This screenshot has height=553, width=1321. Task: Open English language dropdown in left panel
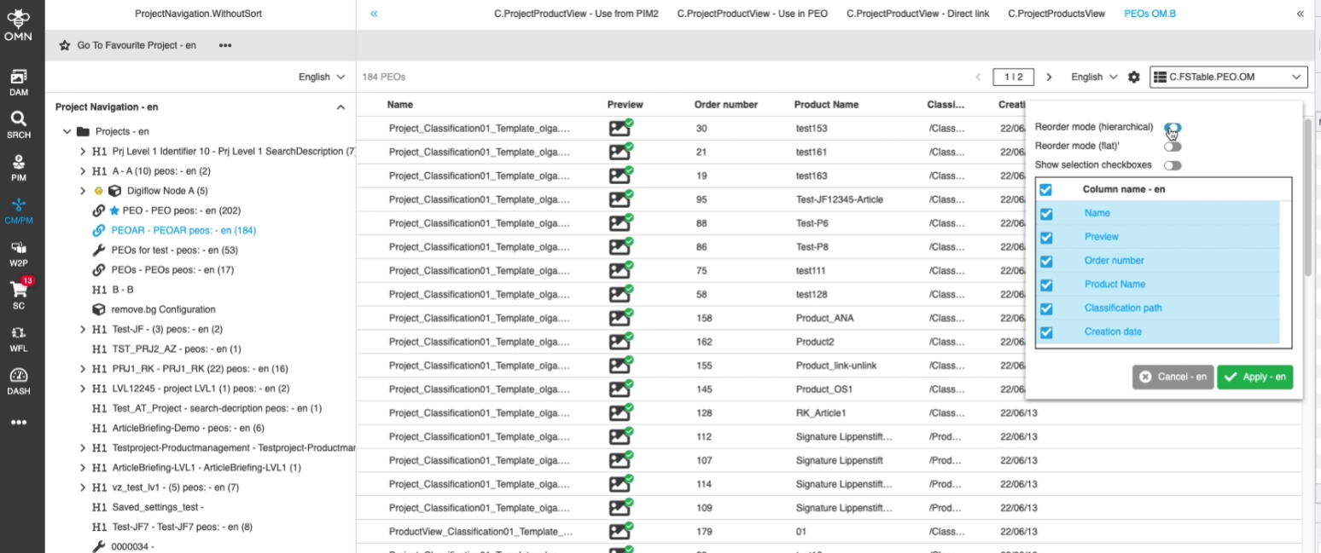coord(322,77)
